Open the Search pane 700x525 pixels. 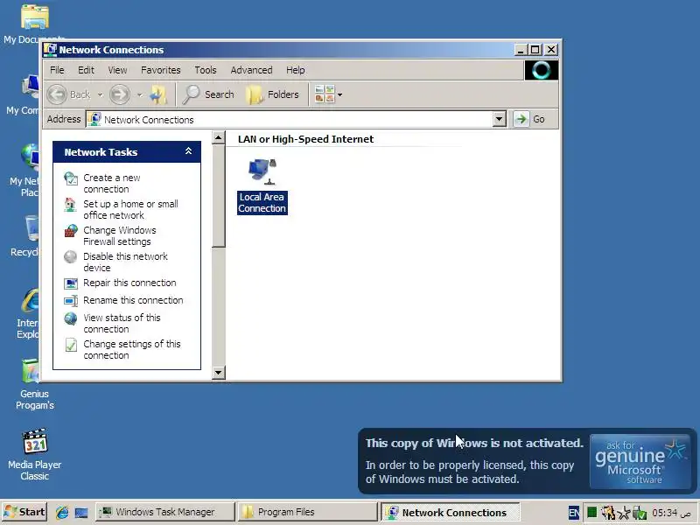[x=208, y=94]
